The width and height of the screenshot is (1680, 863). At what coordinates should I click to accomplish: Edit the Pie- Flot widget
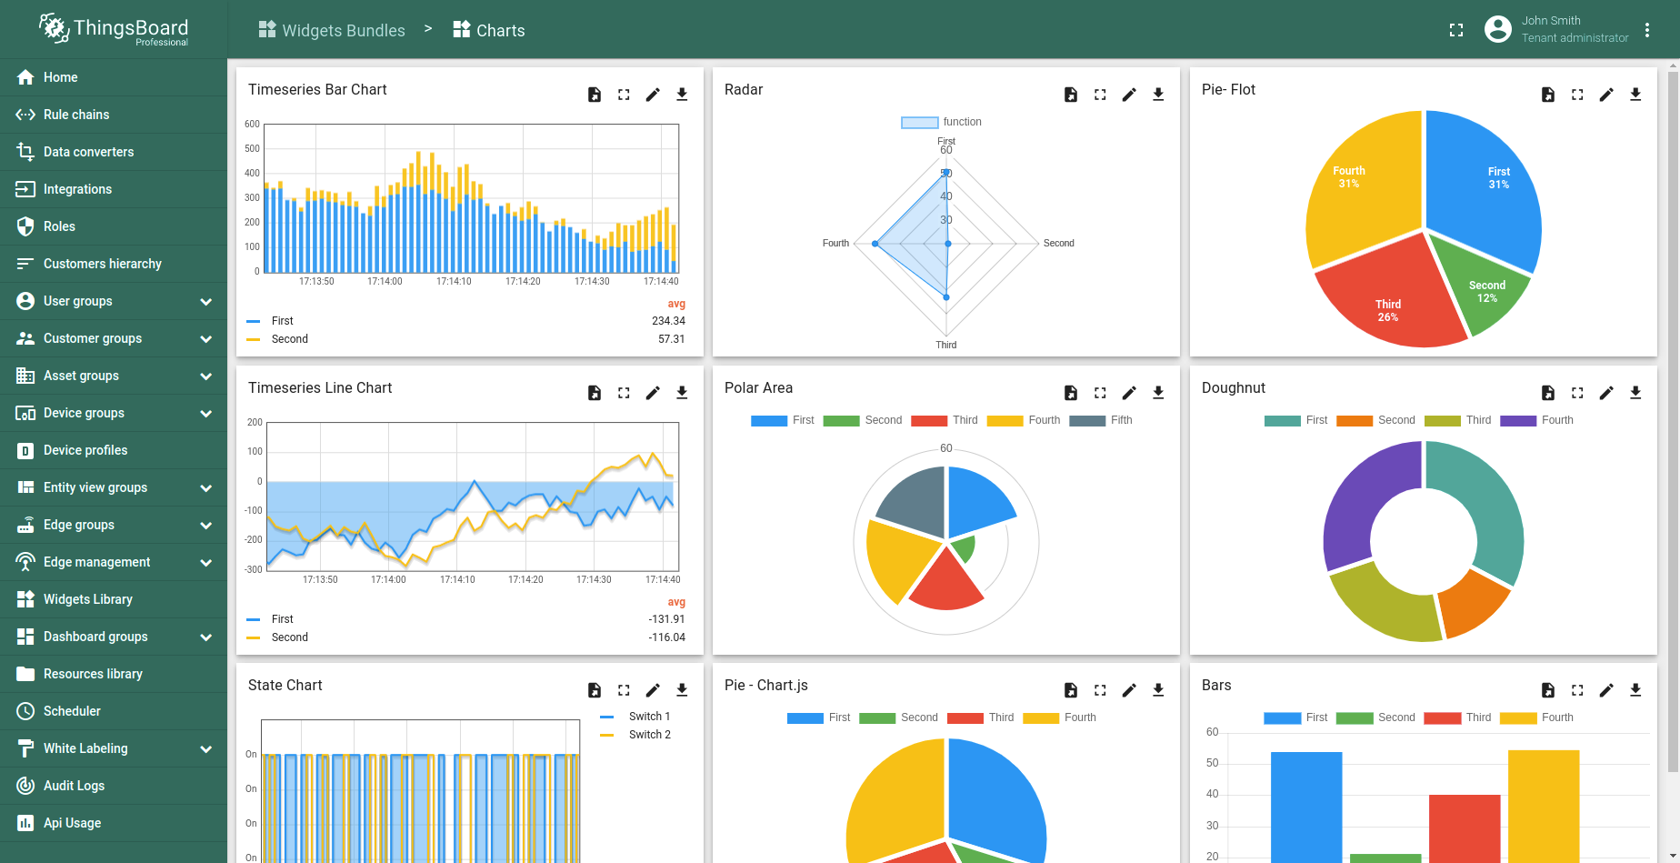click(1606, 95)
